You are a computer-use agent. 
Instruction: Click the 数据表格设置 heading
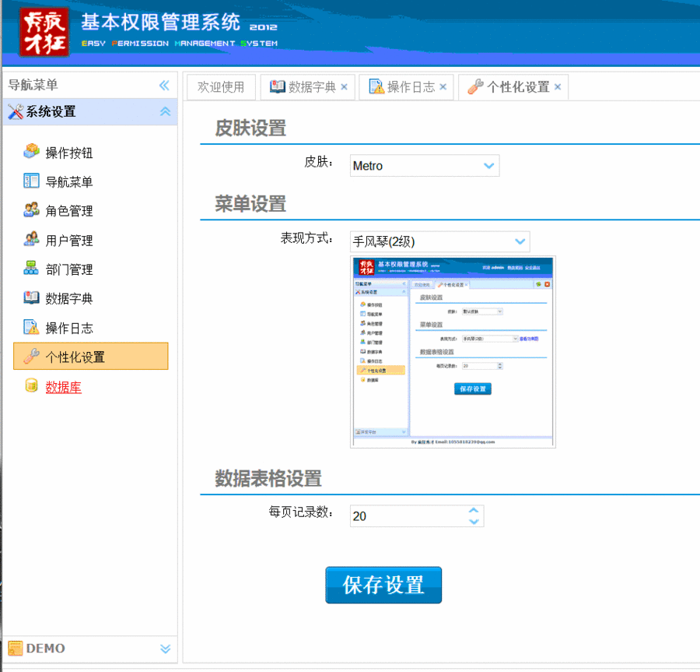pos(268,479)
